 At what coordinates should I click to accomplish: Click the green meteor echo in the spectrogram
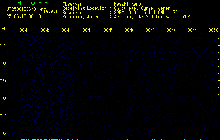click(149, 125)
